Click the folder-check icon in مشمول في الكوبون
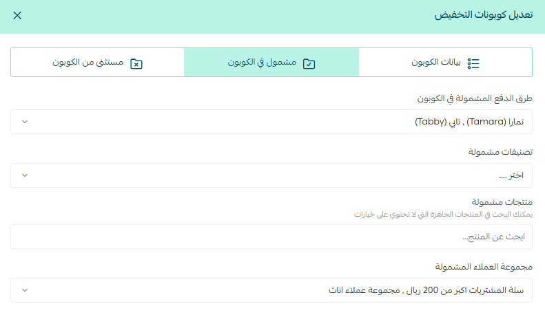This screenshot has width=545, height=315. (x=309, y=63)
